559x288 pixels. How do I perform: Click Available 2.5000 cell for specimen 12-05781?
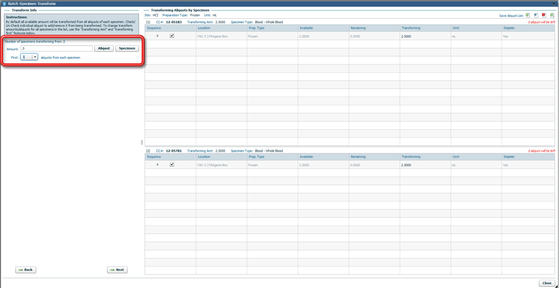coord(323,165)
